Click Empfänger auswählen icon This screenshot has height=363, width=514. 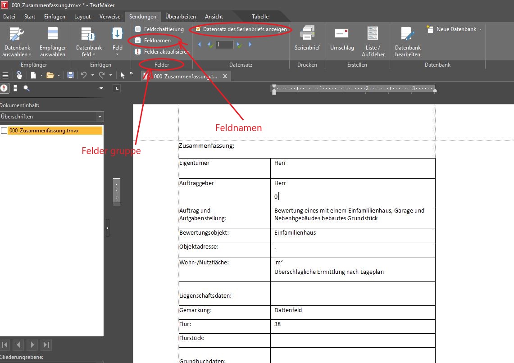click(52, 41)
